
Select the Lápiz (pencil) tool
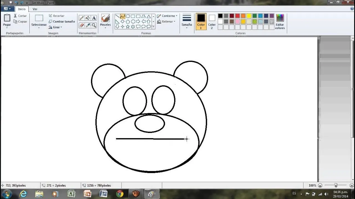coord(81,17)
